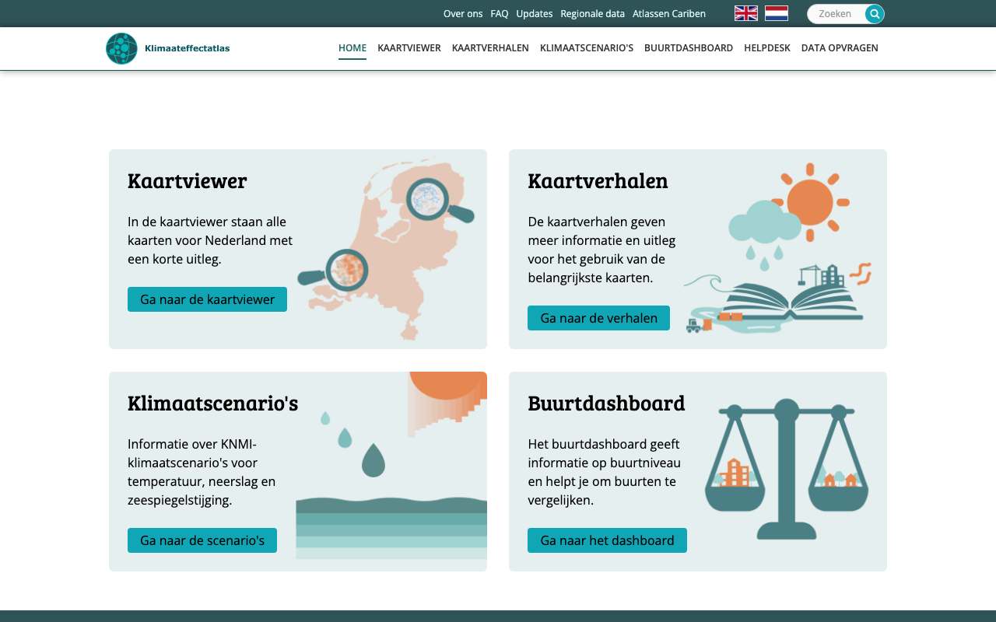Click the text starting 'In de kaartviewer staan'
996x622 pixels.
point(210,240)
